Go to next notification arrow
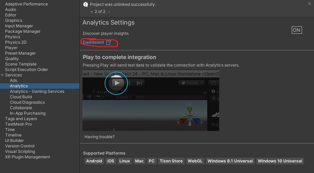Viewport: 314px width, 173px height. 109,12
